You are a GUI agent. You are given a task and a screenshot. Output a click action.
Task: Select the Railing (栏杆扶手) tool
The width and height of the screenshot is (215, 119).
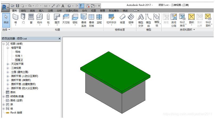click(x=111, y=19)
